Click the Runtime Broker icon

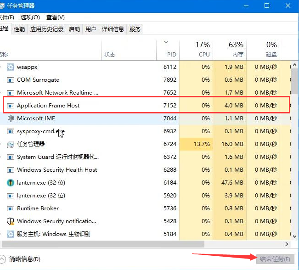pos(11,208)
